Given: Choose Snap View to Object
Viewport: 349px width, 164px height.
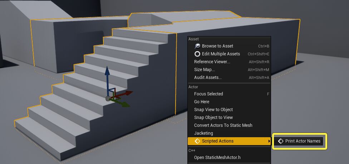Looking at the screenshot, I should click(229, 110).
